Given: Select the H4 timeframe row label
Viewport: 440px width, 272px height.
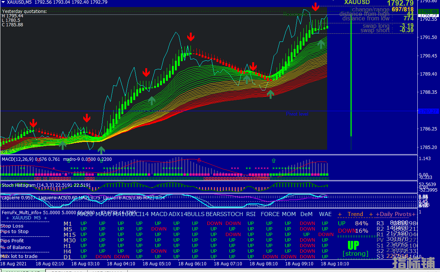Looking at the screenshot, I should pos(67,251).
